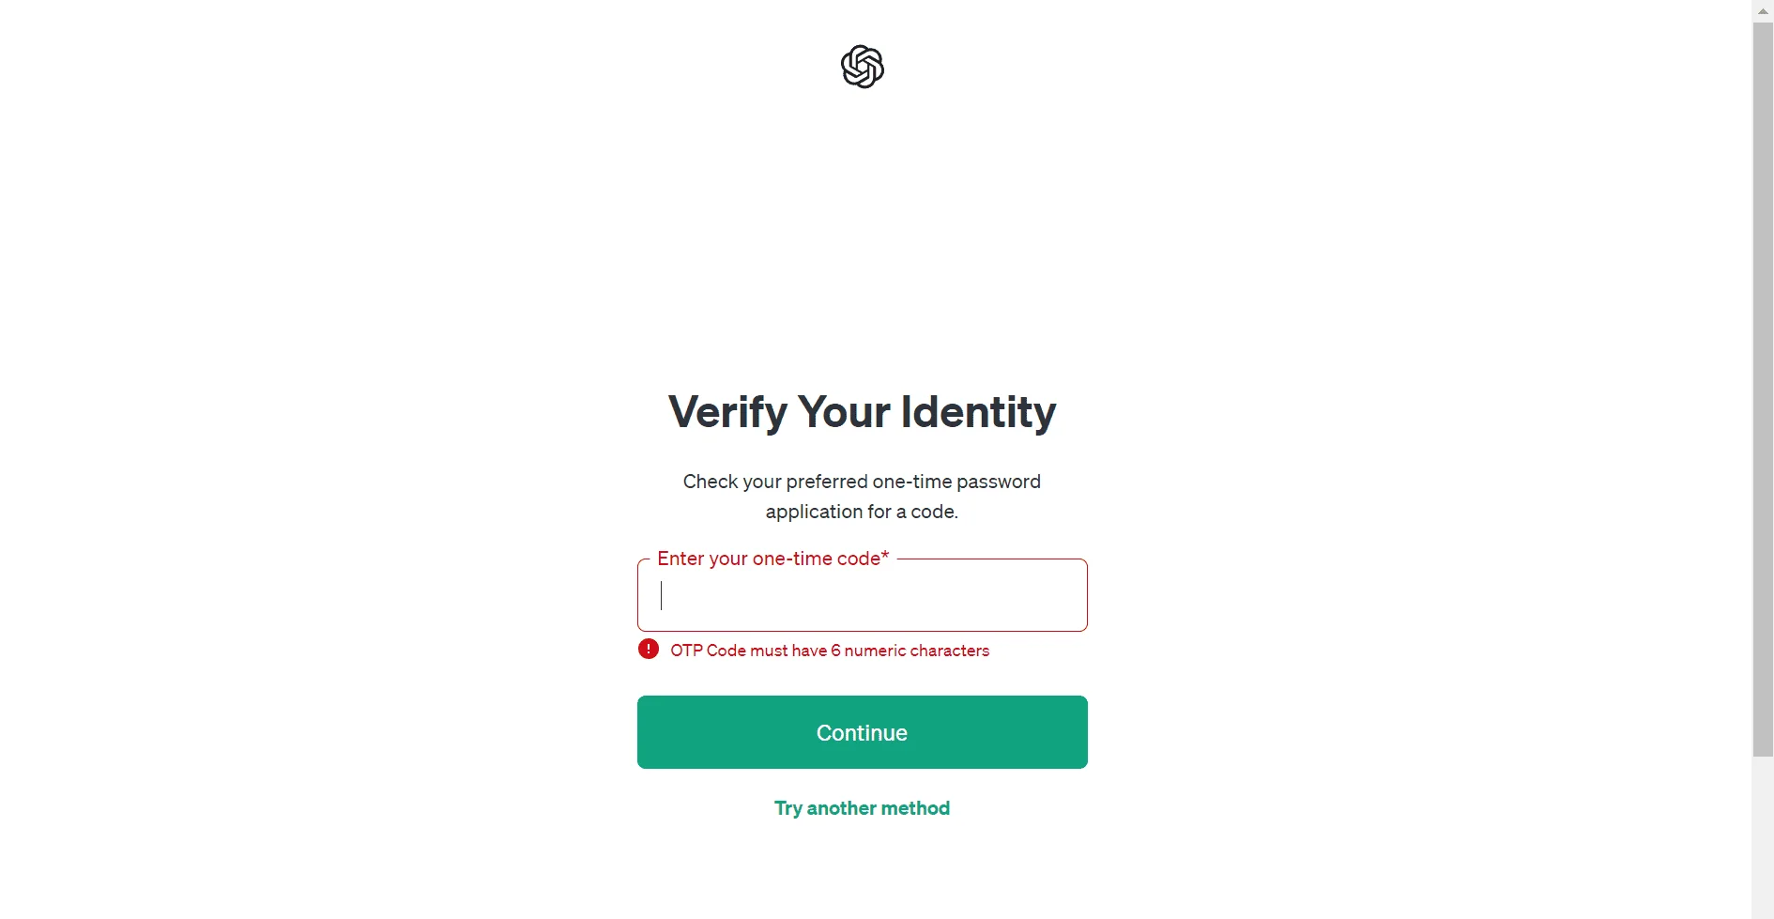
Task: Open the Try another method link
Action: (862, 808)
